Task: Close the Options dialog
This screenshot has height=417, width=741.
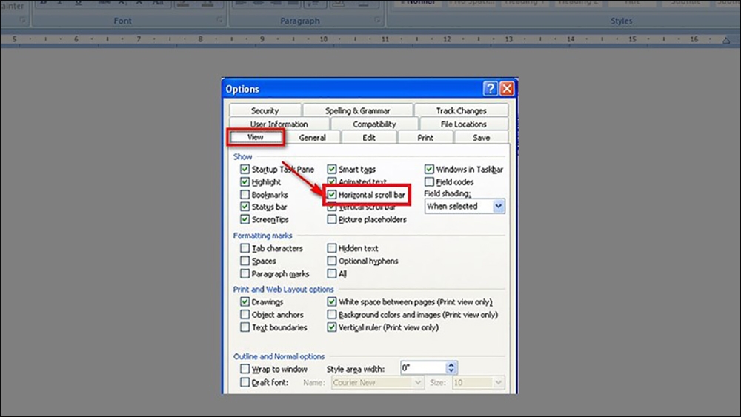Action: click(507, 88)
